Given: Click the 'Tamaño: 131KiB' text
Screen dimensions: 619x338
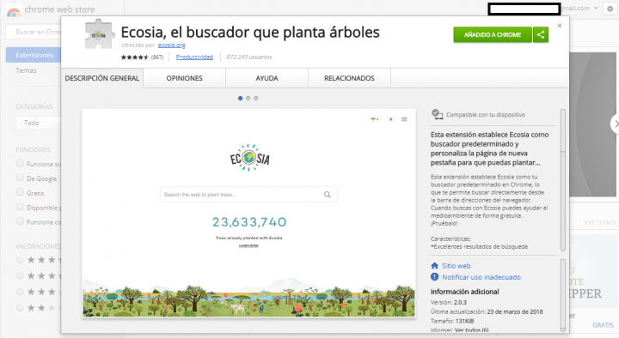Looking at the screenshot, I should pyautogui.click(x=452, y=321).
